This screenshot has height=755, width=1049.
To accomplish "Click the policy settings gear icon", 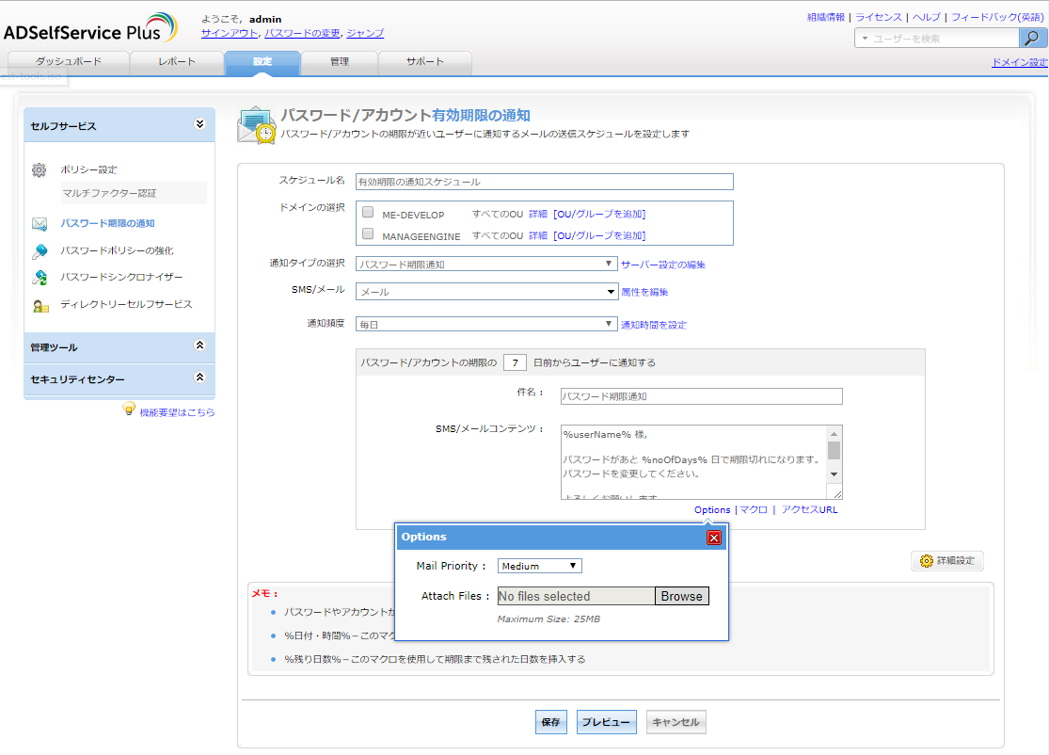I will (39, 170).
